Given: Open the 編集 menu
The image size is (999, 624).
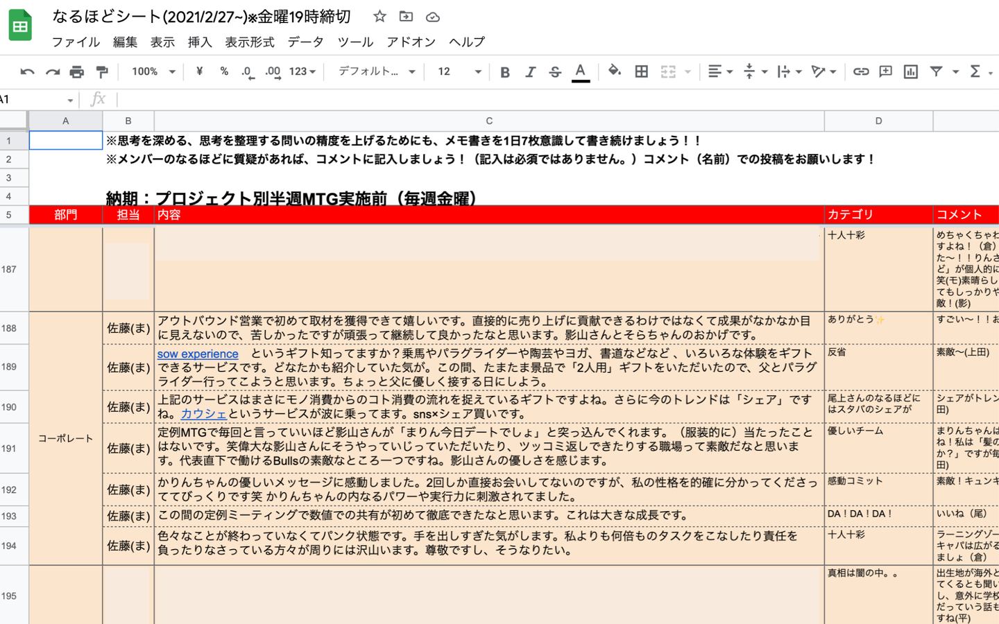Looking at the screenshot, I should point(125,42).
